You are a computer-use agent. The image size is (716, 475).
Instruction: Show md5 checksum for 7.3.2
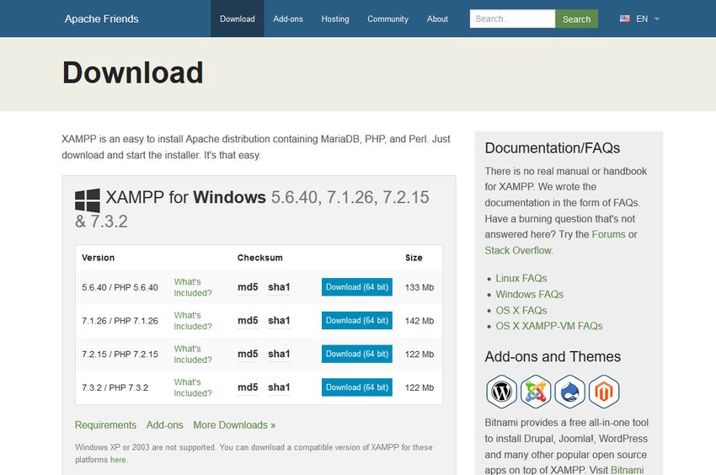[x=248, y=387]
